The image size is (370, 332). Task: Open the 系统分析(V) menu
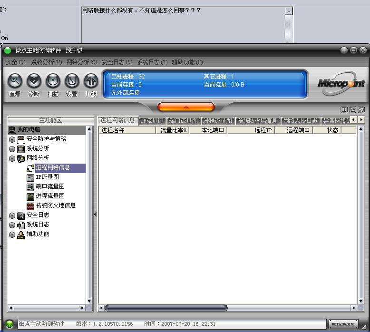[x=47, y=62]
